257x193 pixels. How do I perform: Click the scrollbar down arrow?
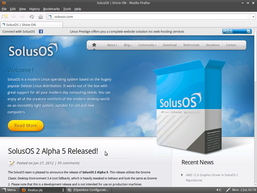pos(255,185)
